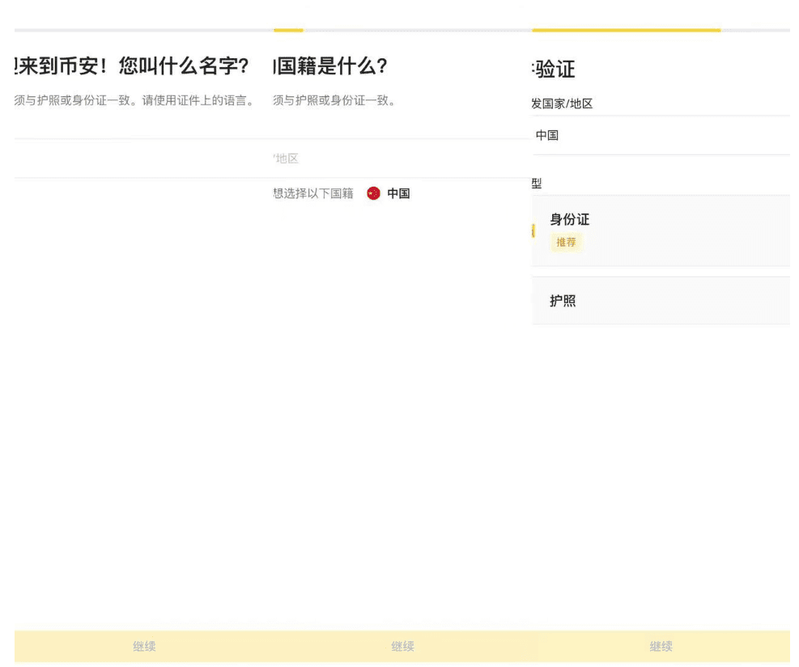Tap the China flag icon suggestion
799x667 pixels.
[373, 193]
